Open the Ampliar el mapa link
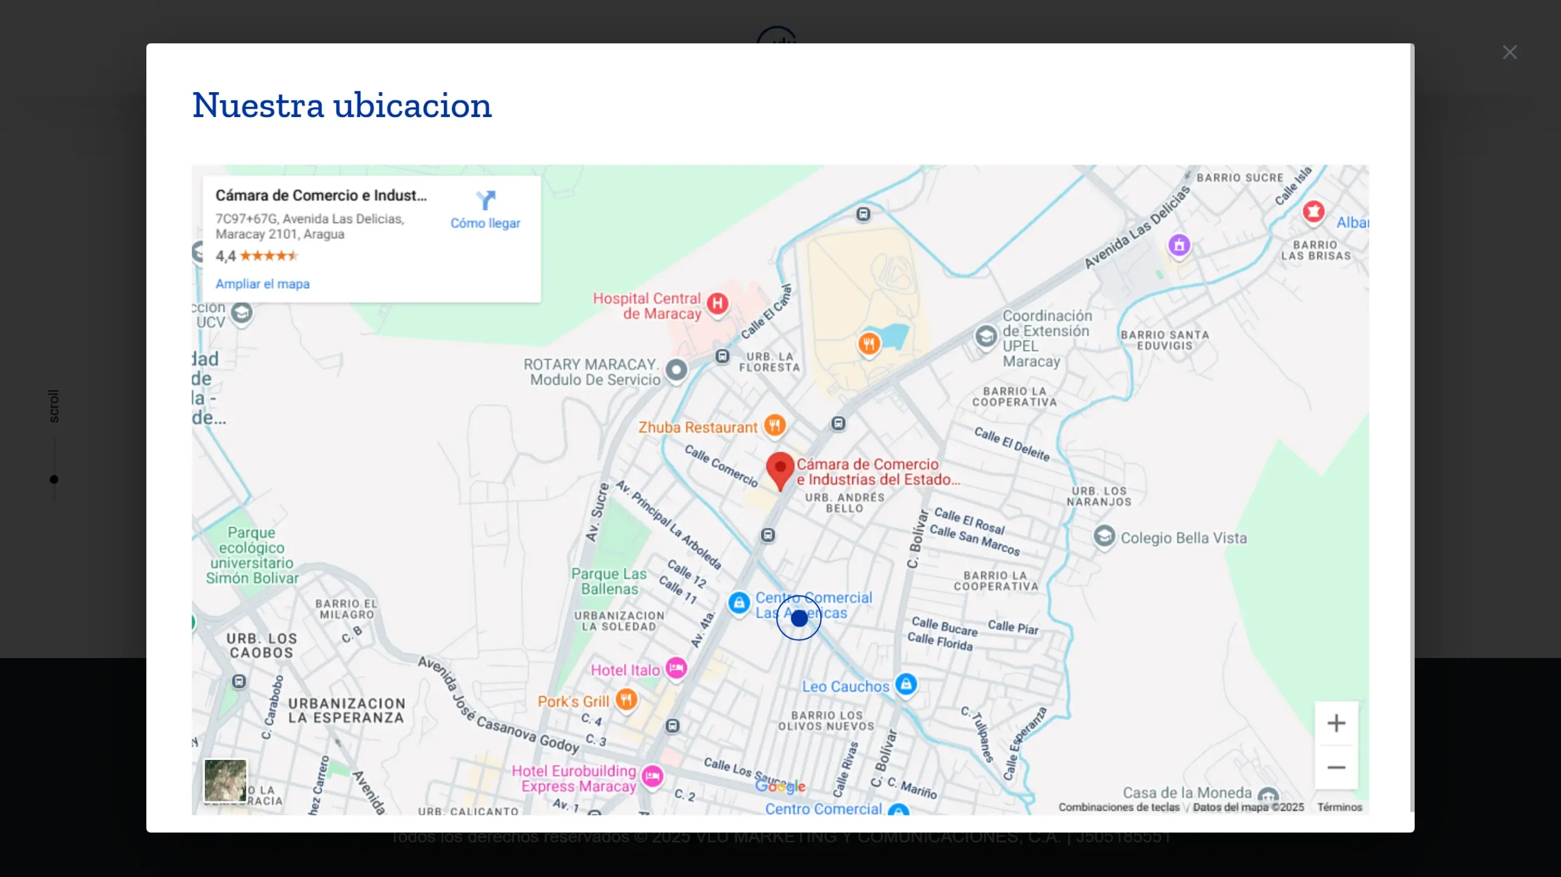 tap(262, 284)
